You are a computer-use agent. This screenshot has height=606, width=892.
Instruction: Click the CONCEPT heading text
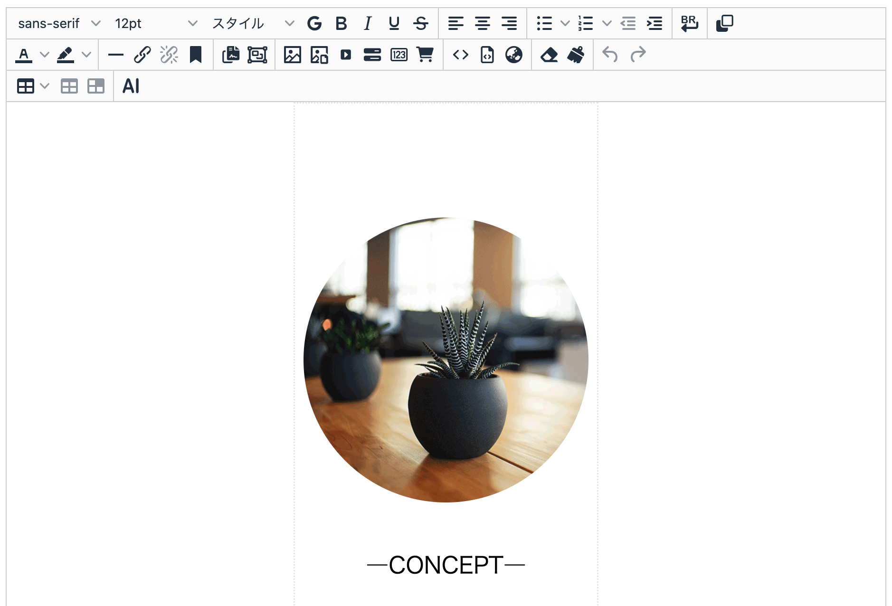tap(446, 565)
